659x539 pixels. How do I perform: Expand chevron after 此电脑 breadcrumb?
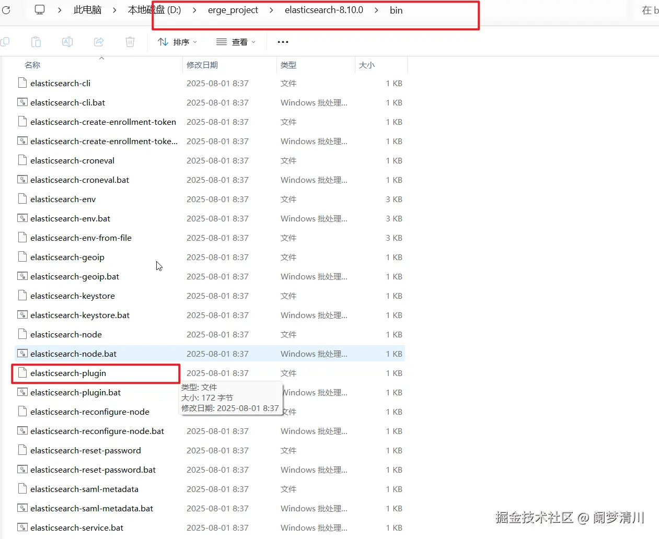point(114,10)
